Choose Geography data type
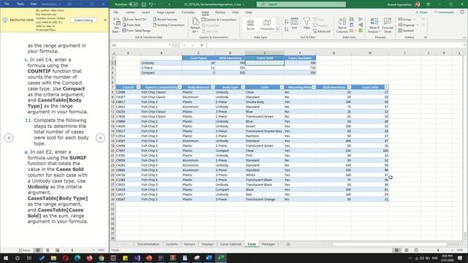 [x=267, y=24]
